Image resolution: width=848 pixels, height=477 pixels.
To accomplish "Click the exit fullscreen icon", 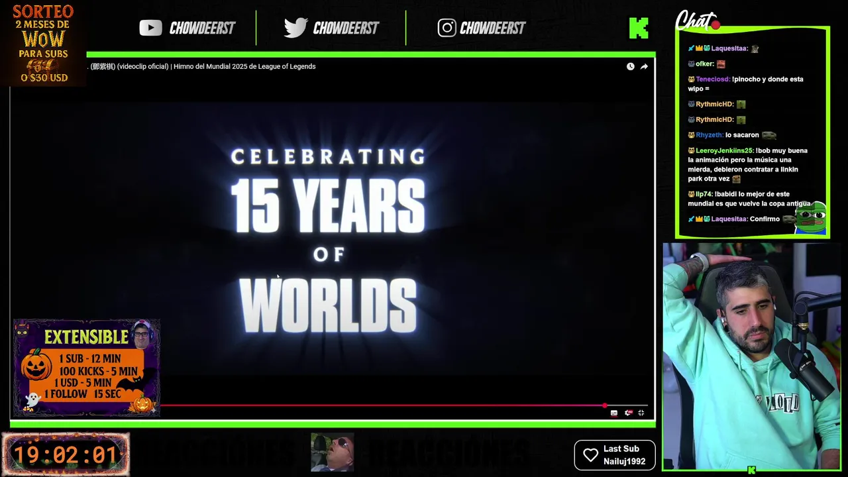I will pos(641,413).
